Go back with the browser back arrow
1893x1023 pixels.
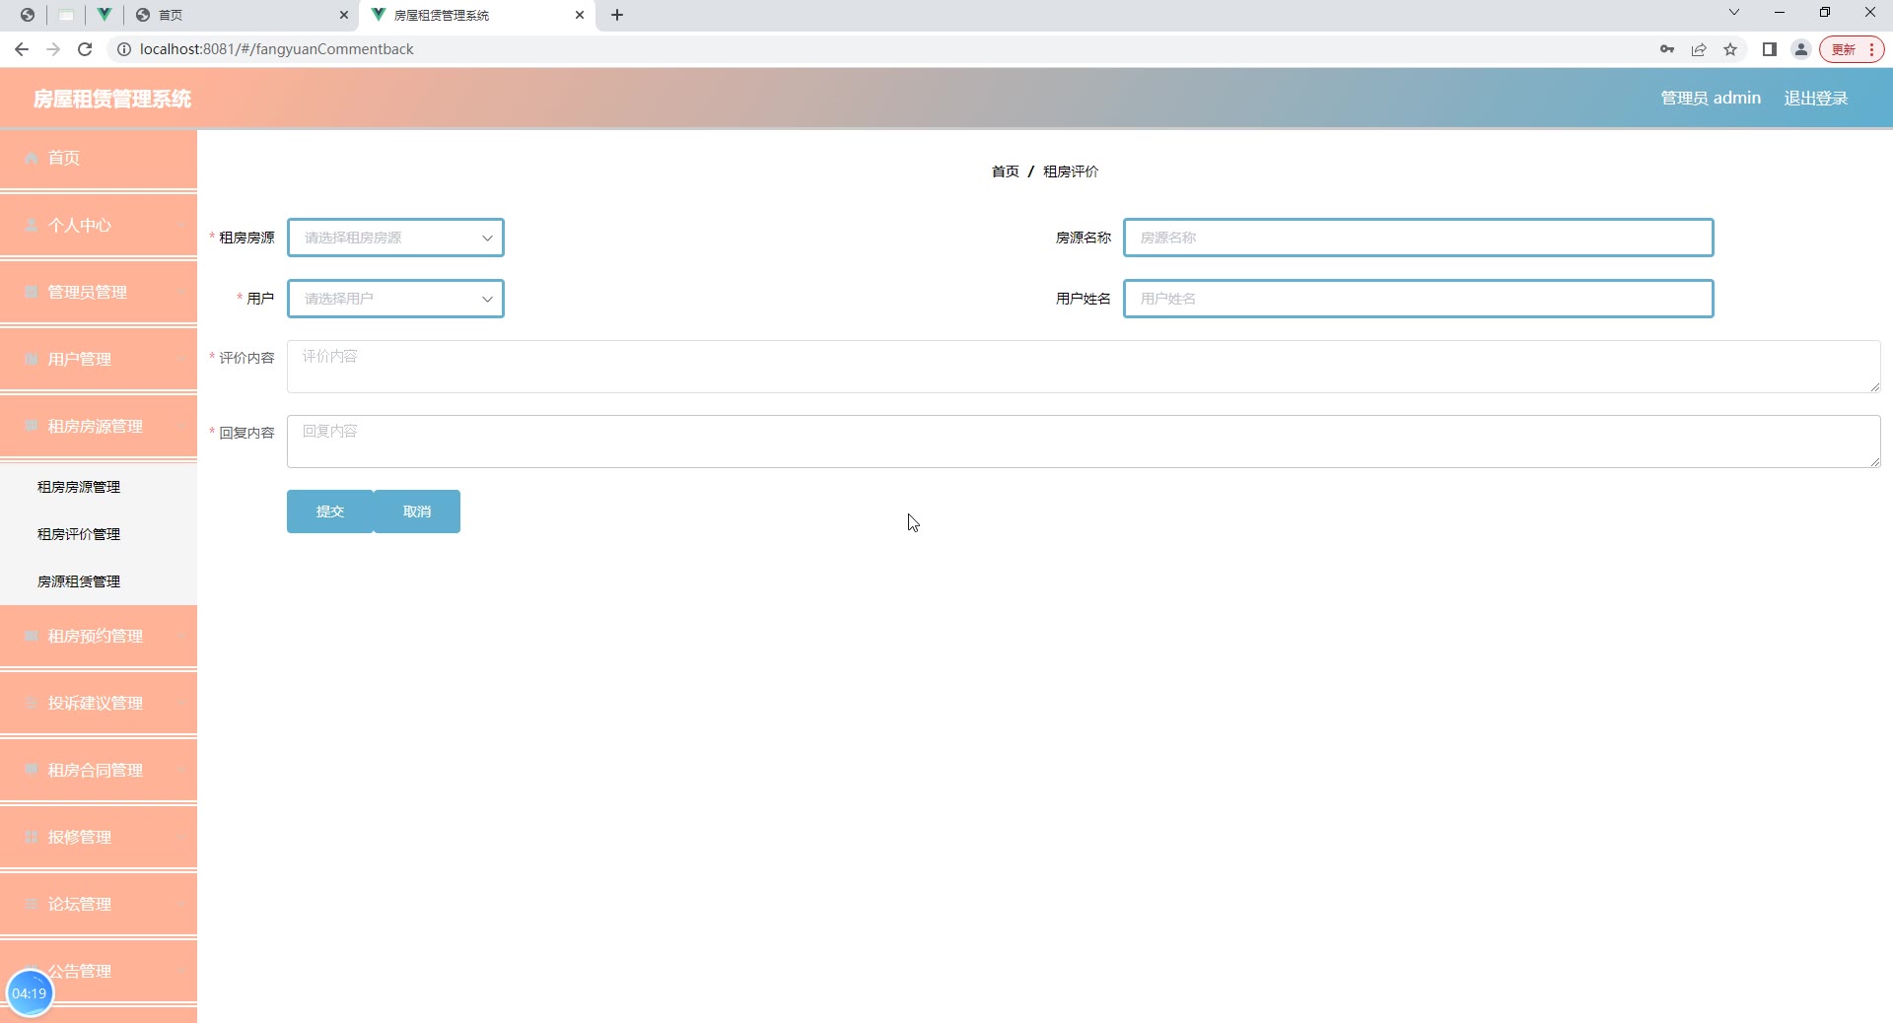(22, 49)
